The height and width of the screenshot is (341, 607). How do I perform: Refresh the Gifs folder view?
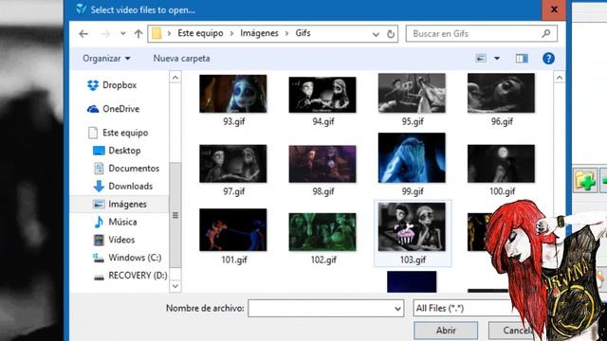click(x=391, y=34)
